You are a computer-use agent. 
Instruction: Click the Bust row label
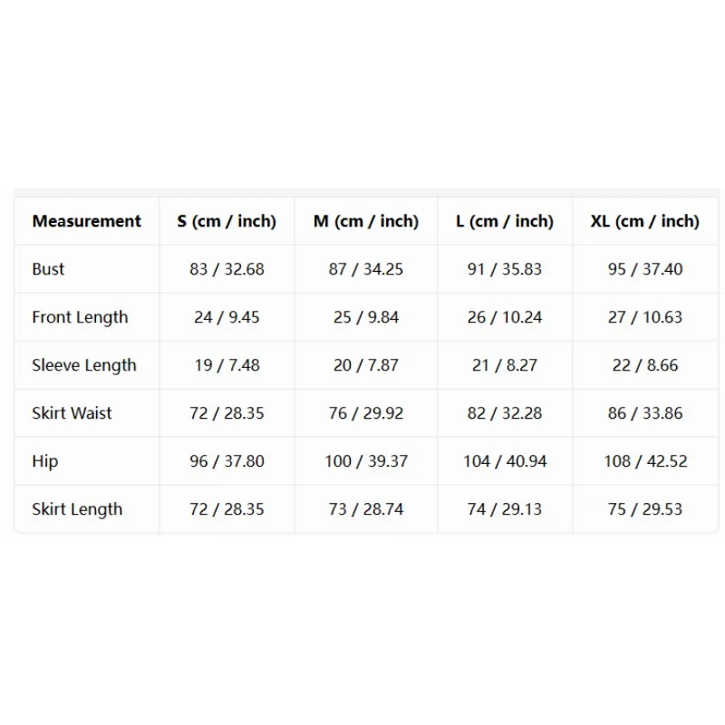(48, 269)
